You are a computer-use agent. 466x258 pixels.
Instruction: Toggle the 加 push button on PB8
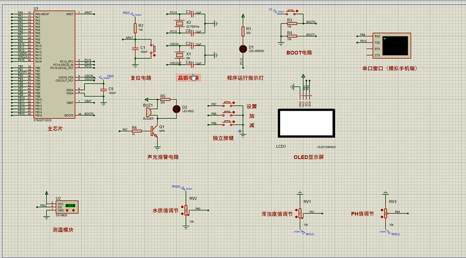pyautogui.click(x=228, y=113)
